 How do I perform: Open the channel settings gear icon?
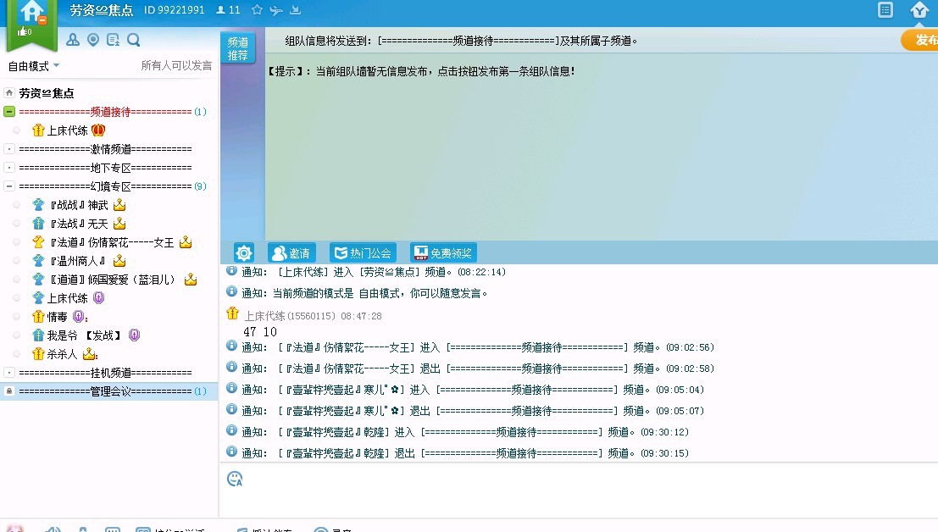click(244, 252)
